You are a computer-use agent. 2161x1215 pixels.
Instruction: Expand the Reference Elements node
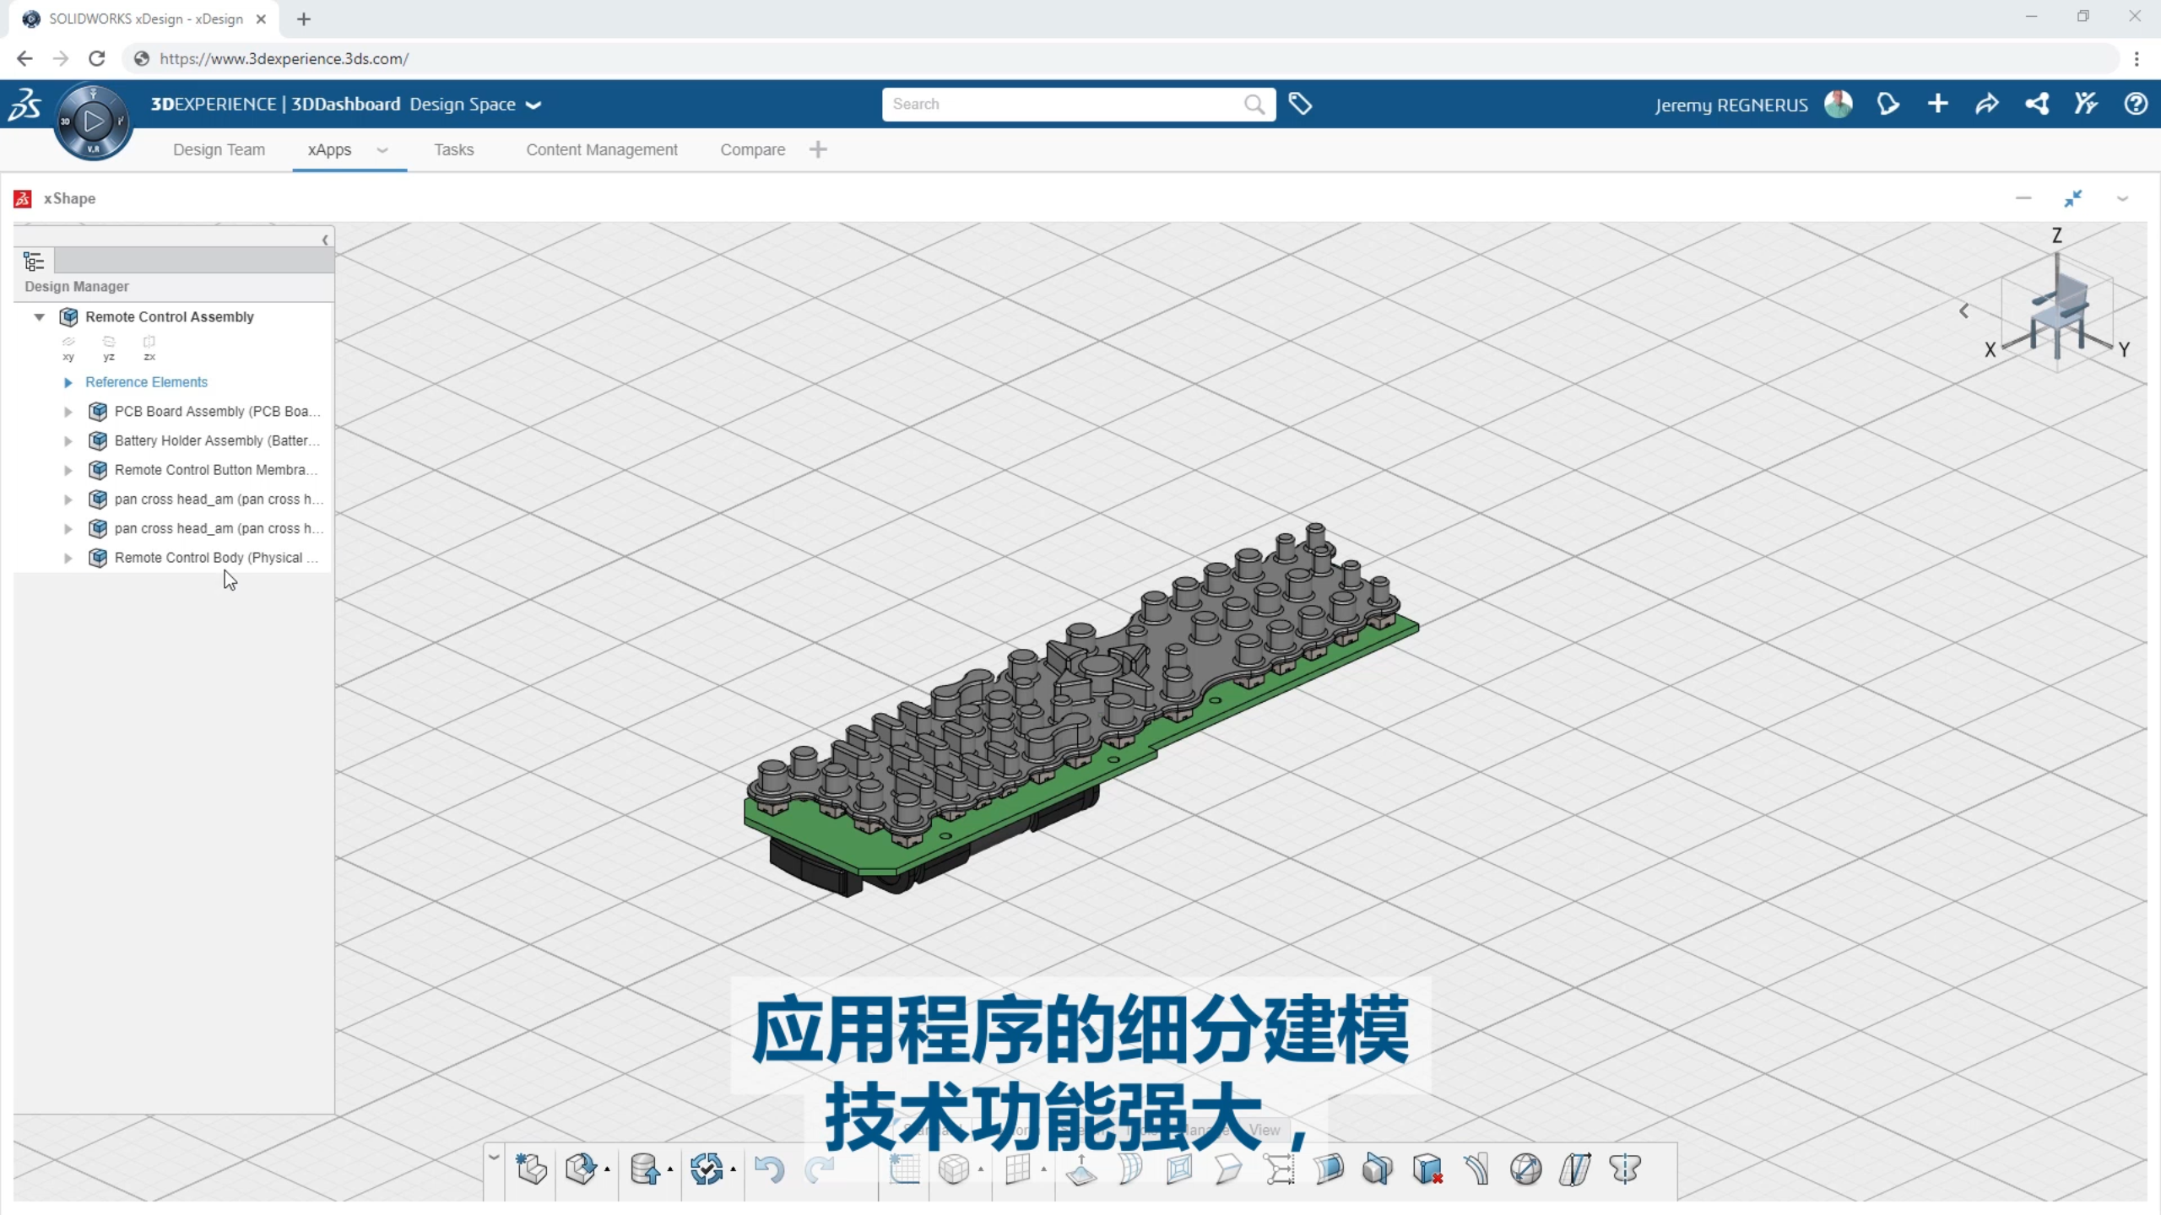[68, 382]
